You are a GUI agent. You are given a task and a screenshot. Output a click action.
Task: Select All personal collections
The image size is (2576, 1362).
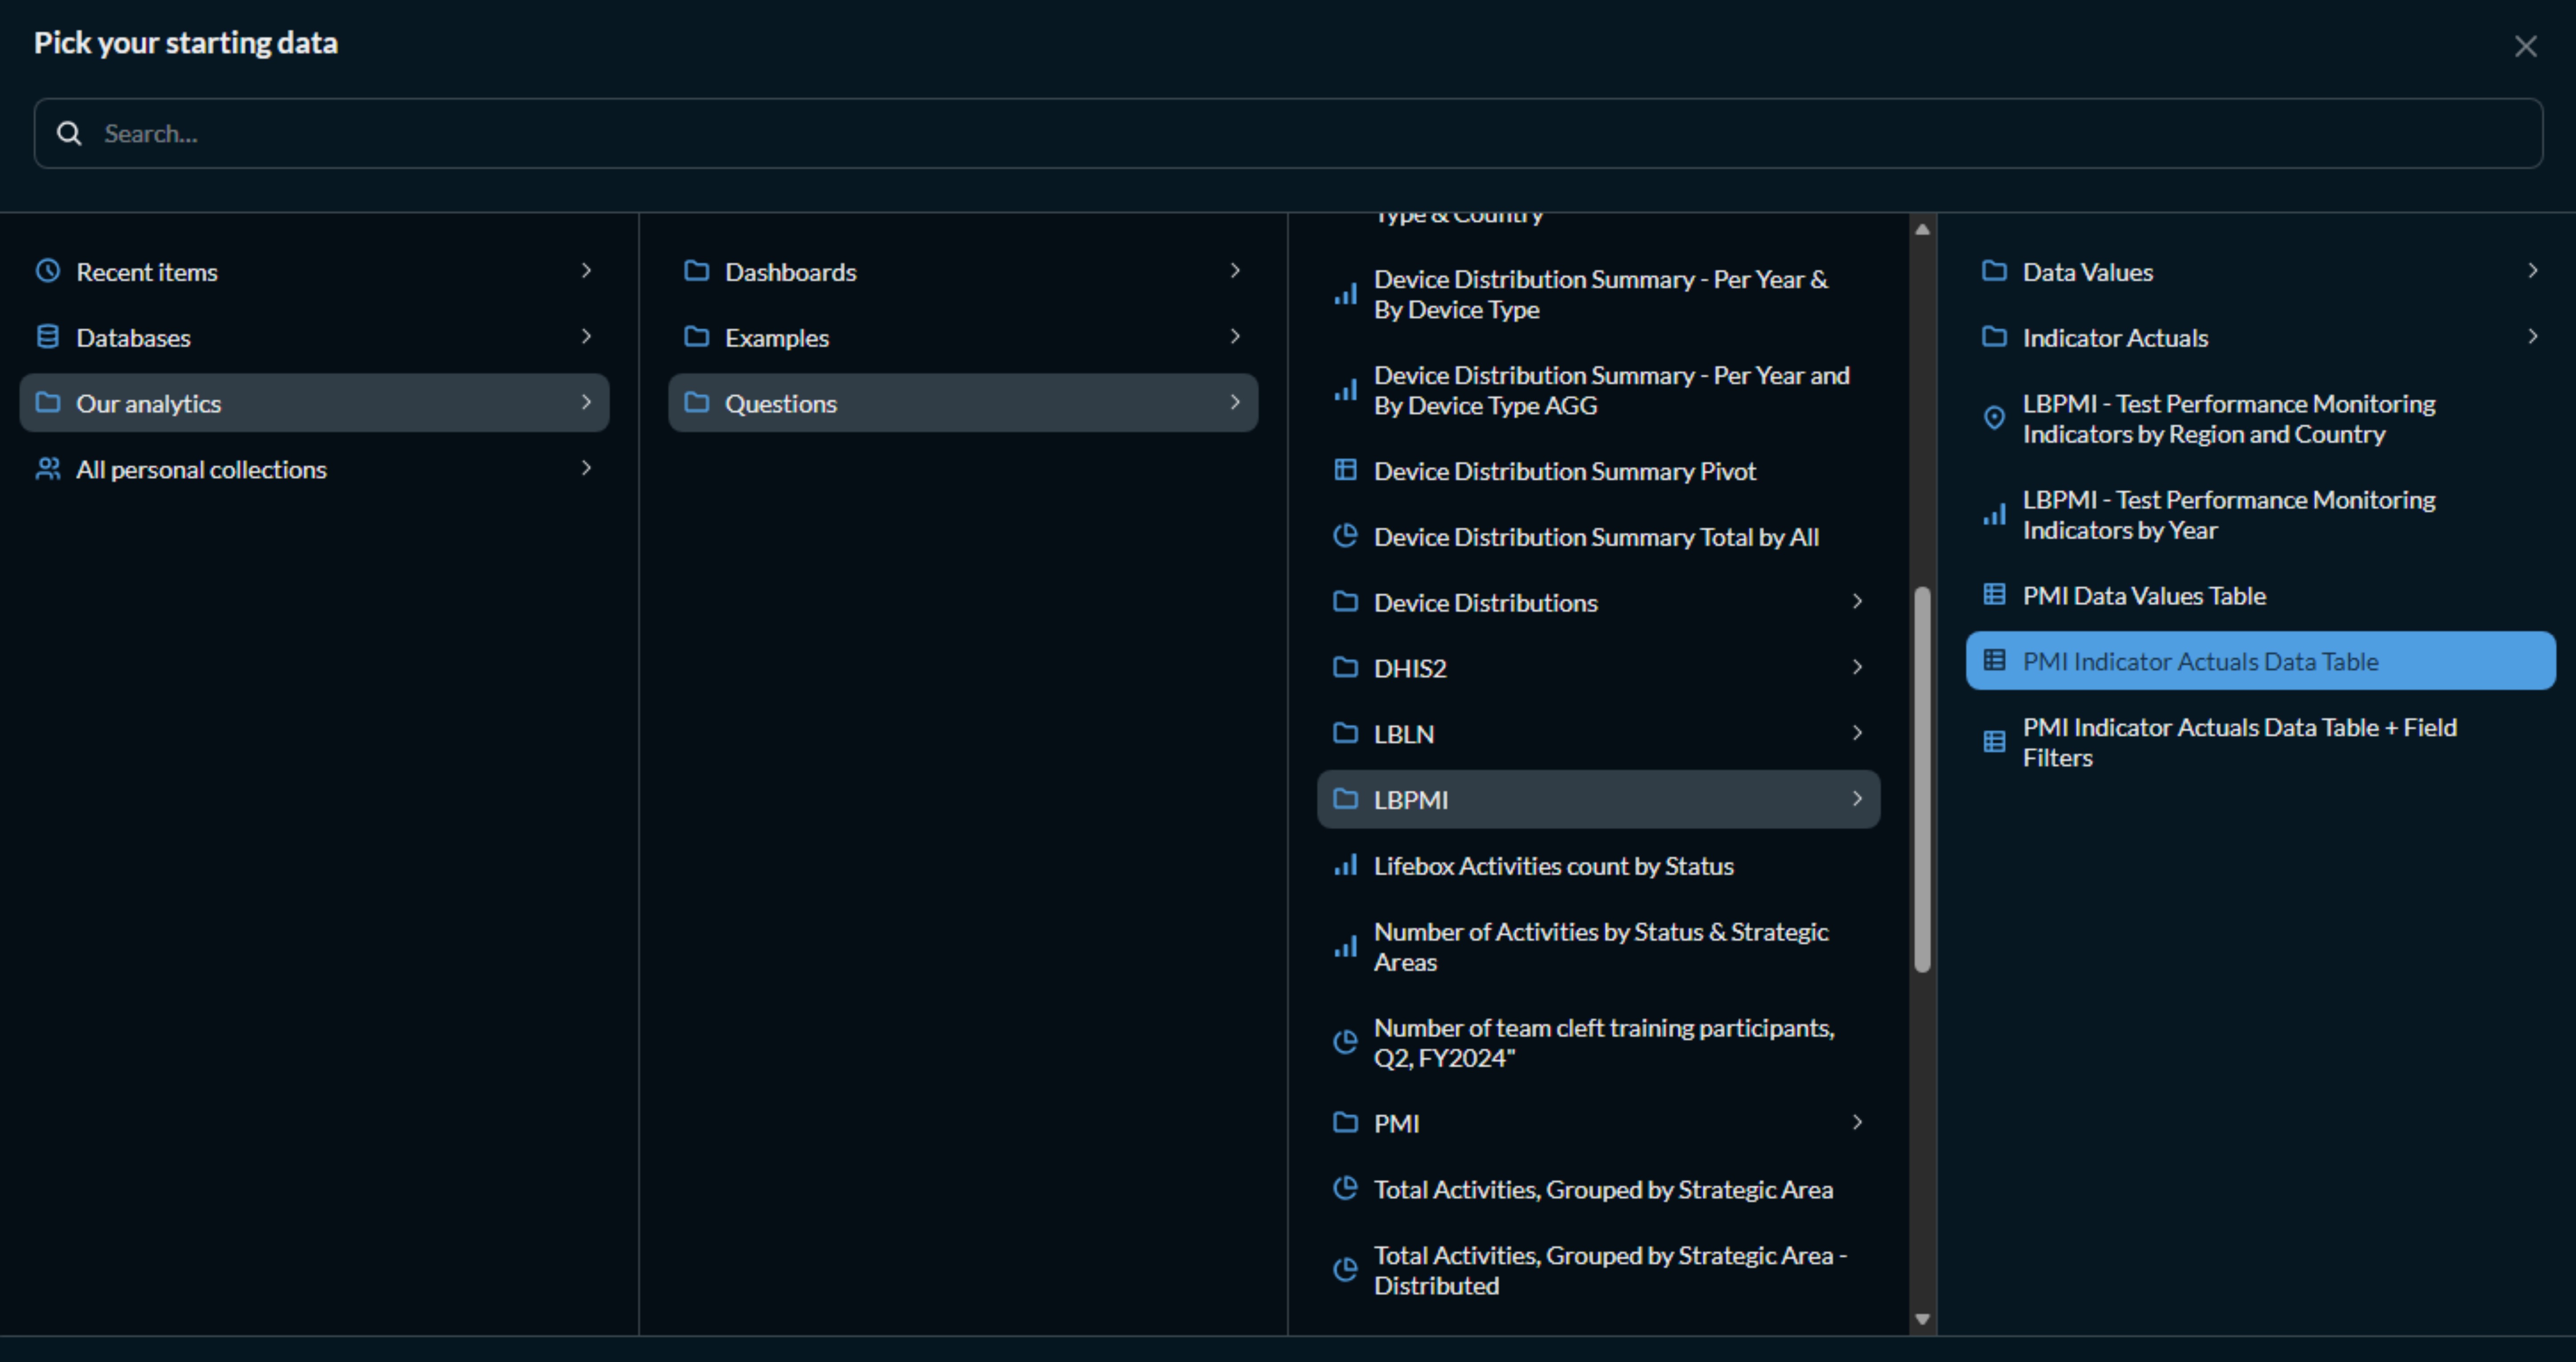pyautogui.click(x=314, y=469)
